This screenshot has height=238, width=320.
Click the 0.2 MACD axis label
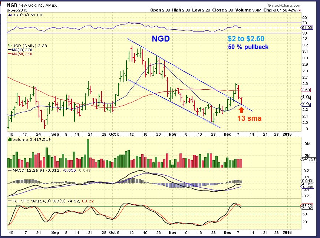pyautogui.click(x=306, y=171)
